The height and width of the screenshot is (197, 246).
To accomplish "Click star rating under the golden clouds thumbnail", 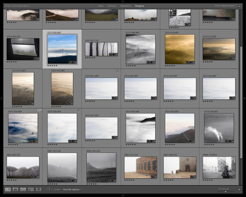I will coord(170,66).
